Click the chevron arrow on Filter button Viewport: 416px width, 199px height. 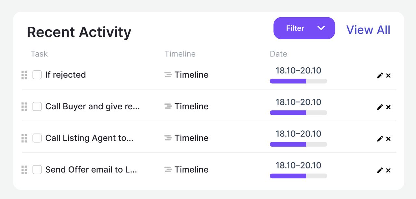[x=321, y=28]
